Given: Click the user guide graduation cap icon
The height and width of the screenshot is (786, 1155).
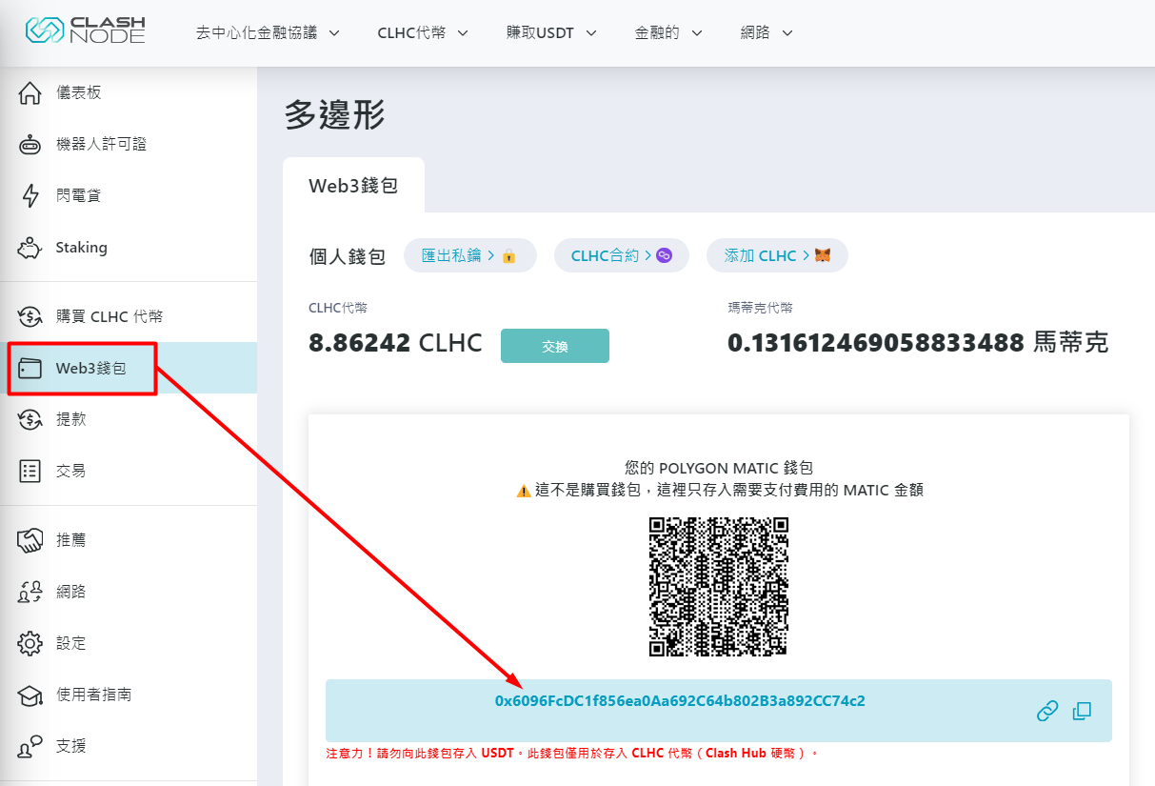Looking at the screenshot, I should pyautogui.click(x=30, y=695).
